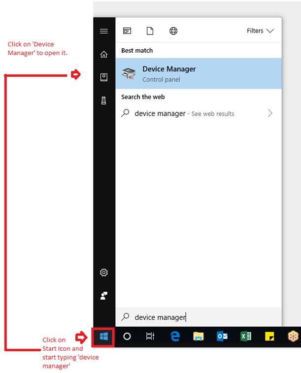
Task: Filter results by Web globe icon
Action: (x=173, y=31)
